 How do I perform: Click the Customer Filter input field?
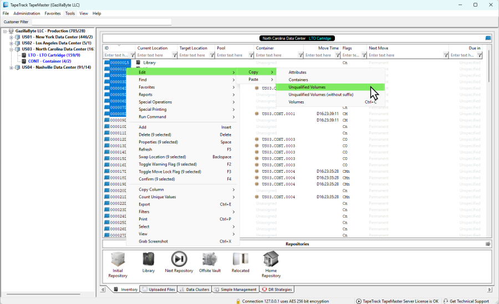(101, 22)
